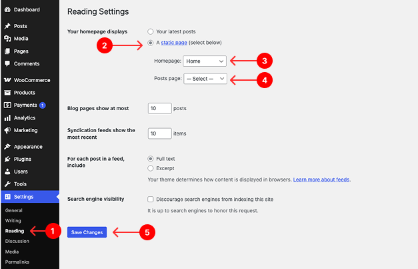This screenshot has width=418, height=269.
Task: Go to the Permalinks settings submenu
Action: tap(17, 262)
